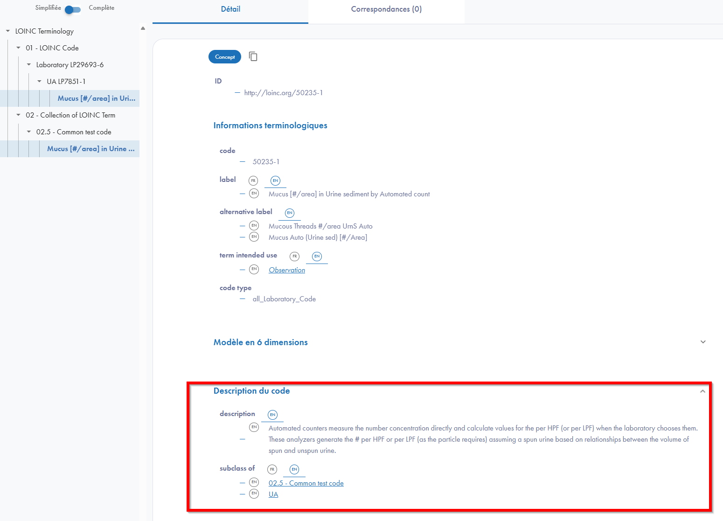
Task: Select EN language icon for description
Action: coord(272,415)
